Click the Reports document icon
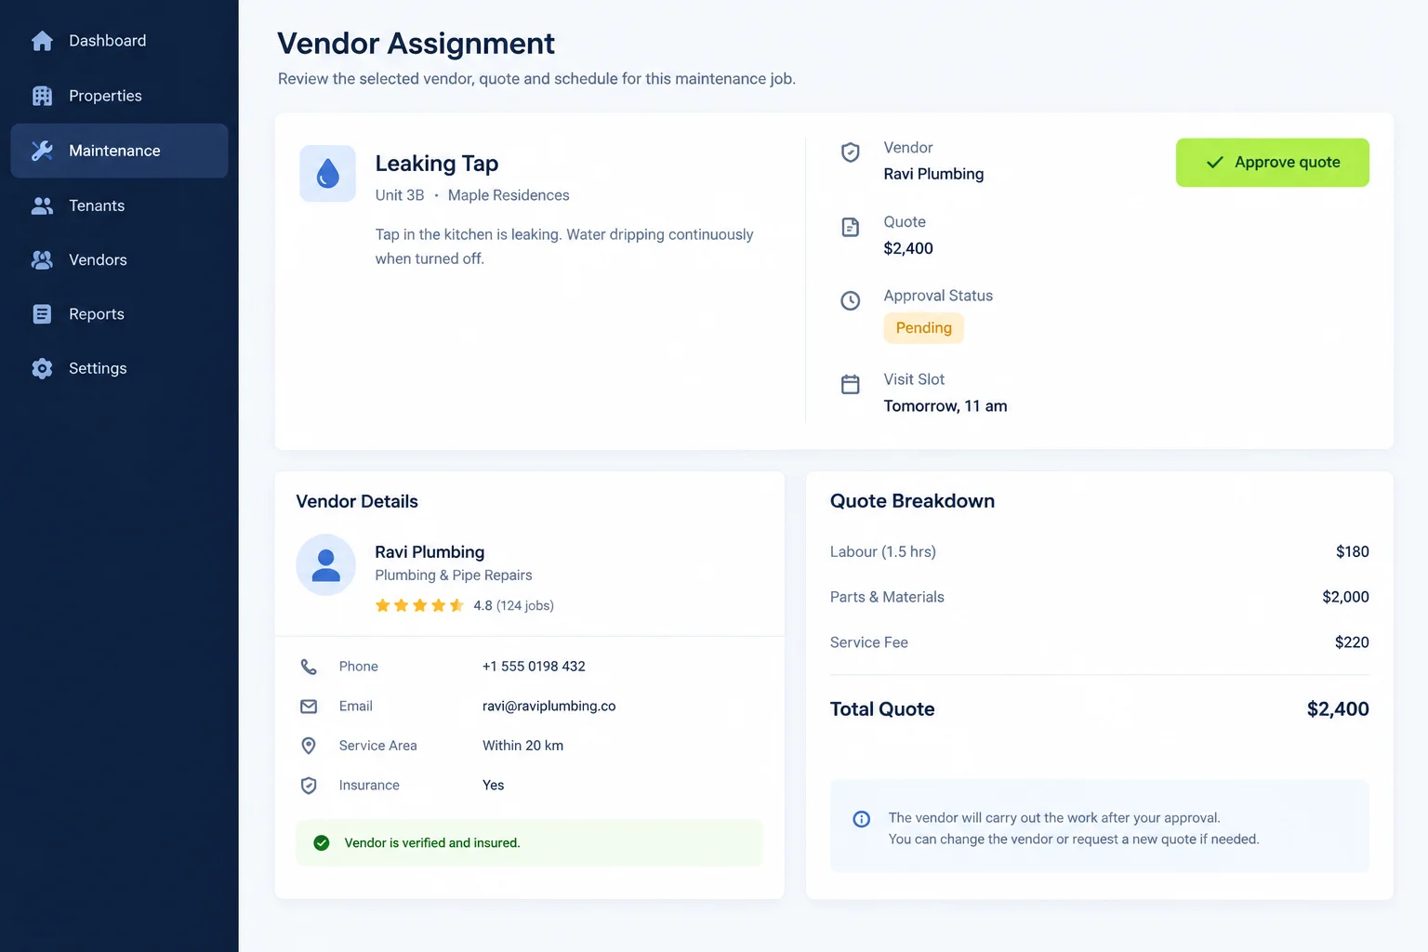 [42, 314]
